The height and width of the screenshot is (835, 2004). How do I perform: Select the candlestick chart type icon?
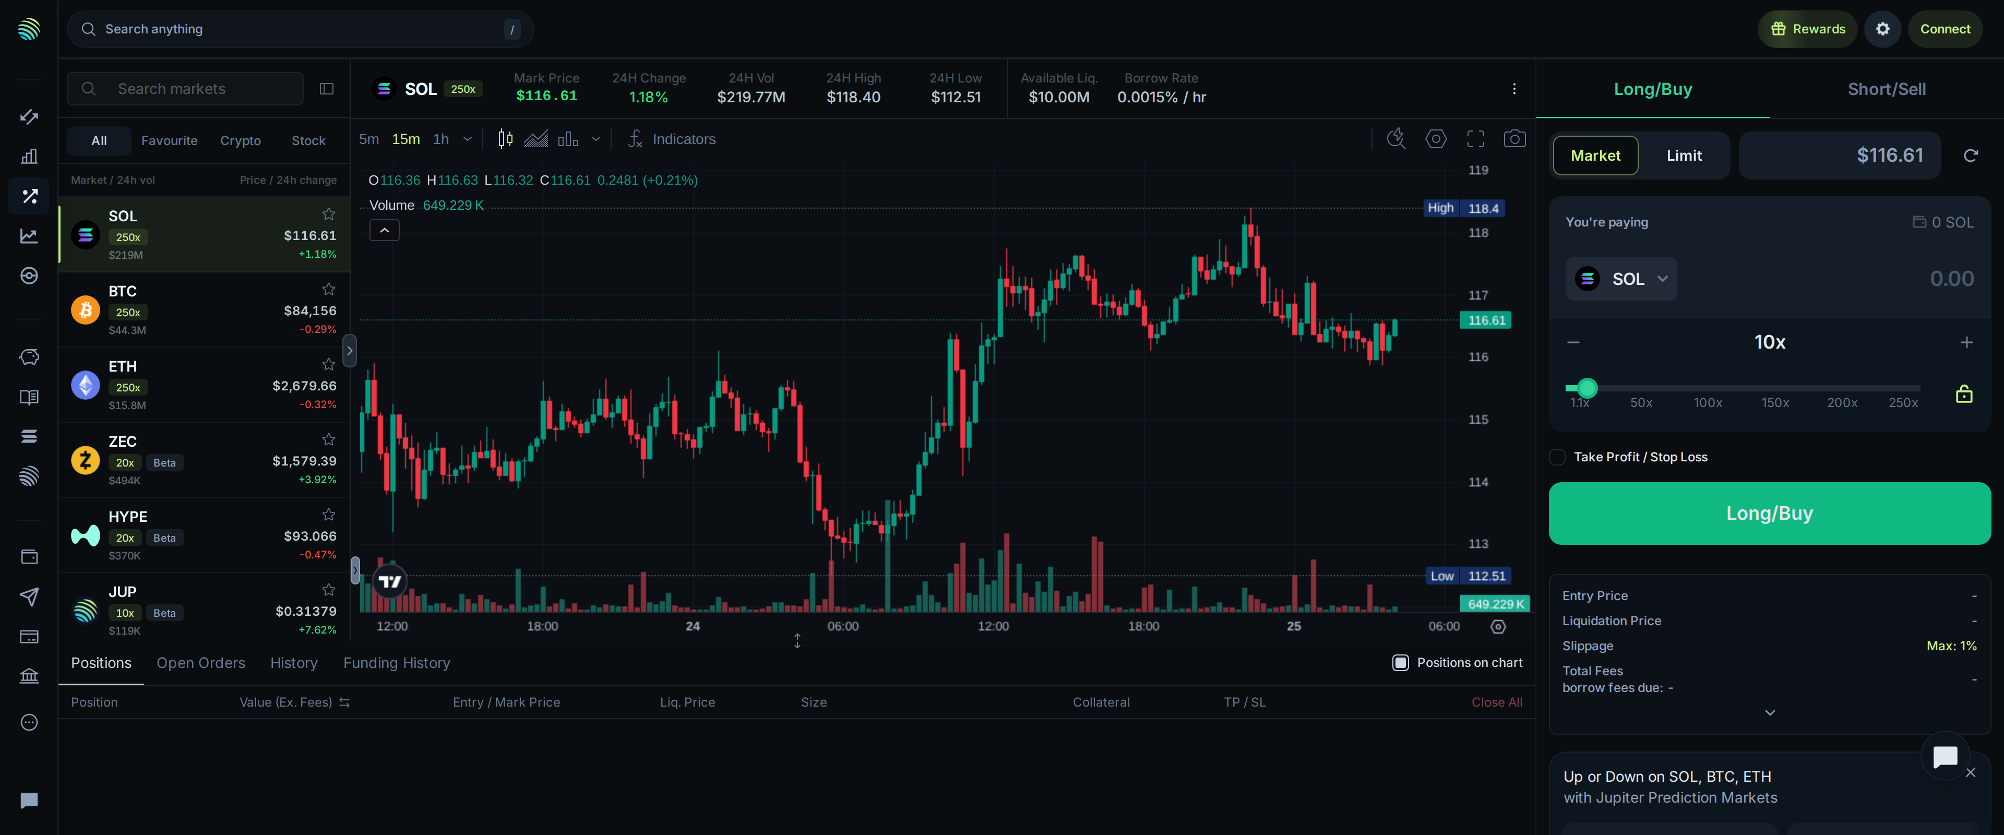[505, 139]
